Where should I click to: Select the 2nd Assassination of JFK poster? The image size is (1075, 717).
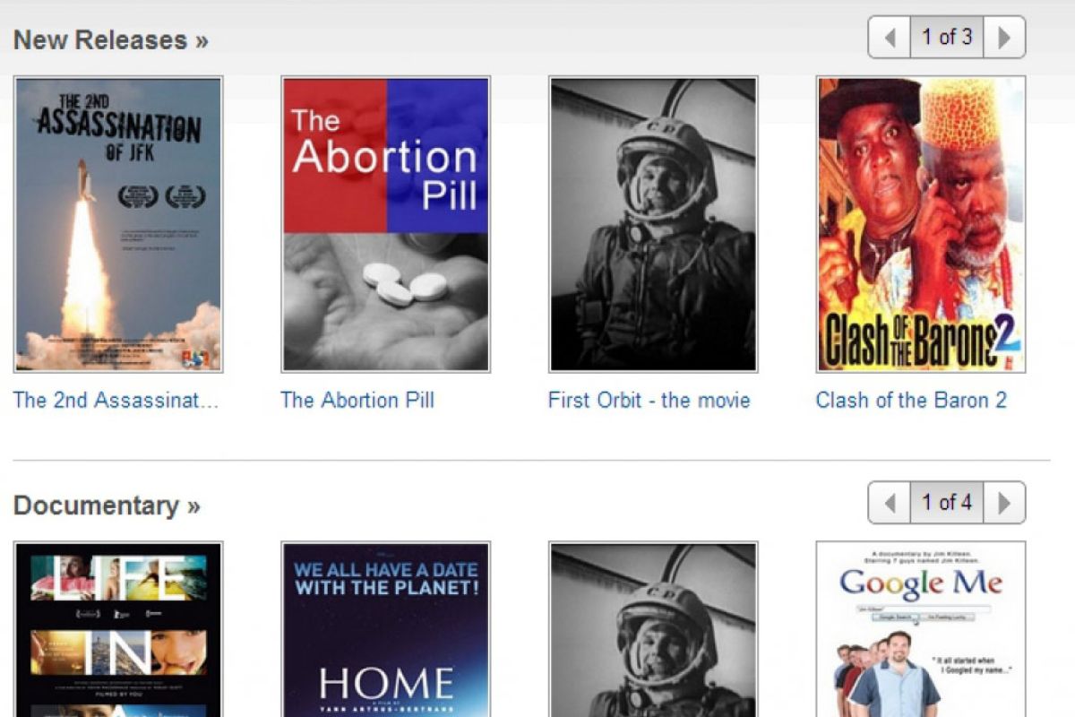[118, 224]
